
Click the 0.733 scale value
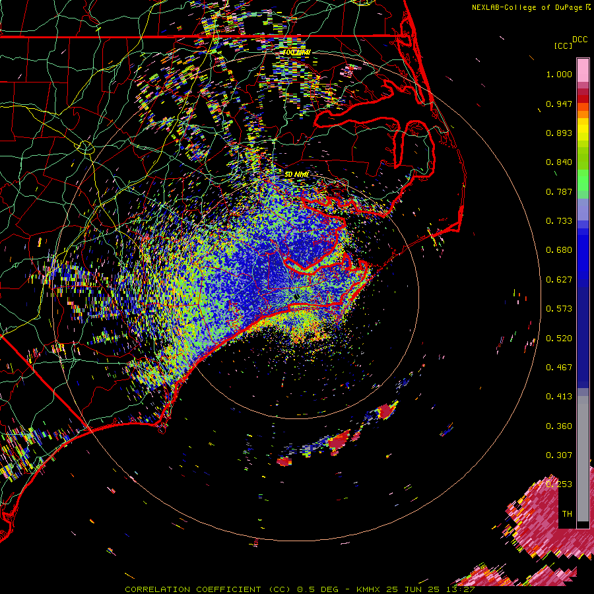coord(559,221)
